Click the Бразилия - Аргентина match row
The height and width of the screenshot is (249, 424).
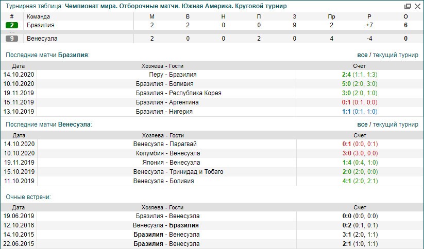coord(167,102)
